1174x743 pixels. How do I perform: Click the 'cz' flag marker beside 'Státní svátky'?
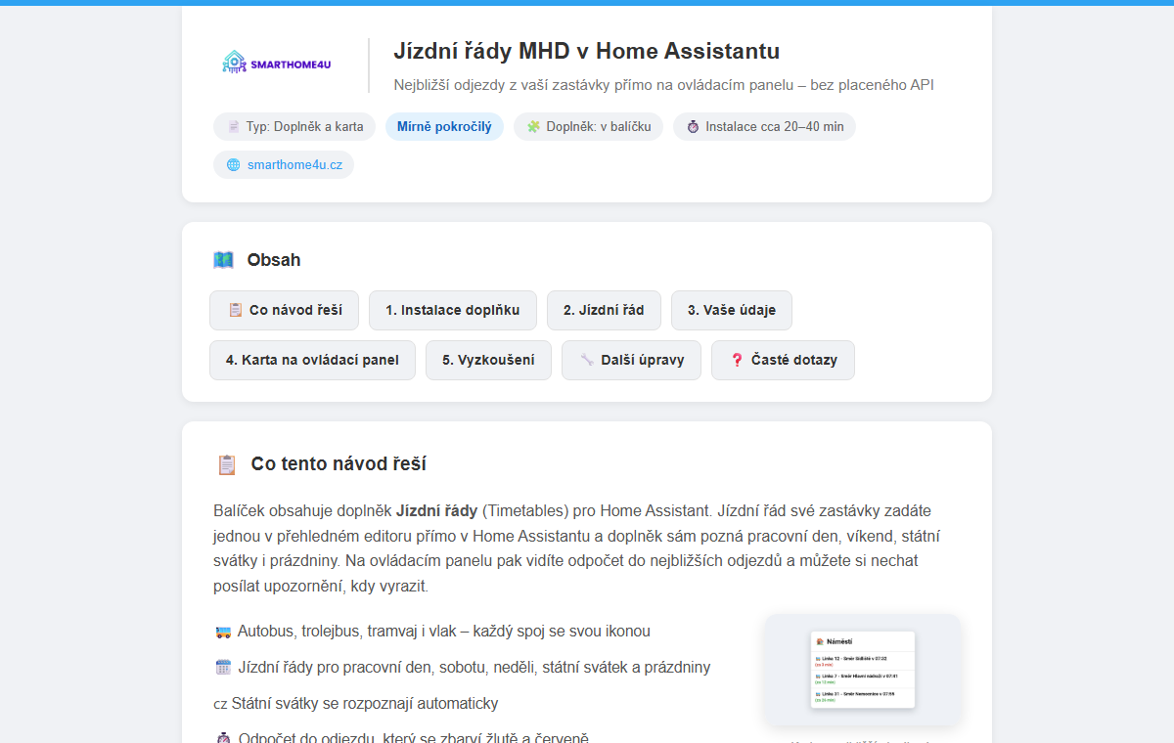point(220,704)
